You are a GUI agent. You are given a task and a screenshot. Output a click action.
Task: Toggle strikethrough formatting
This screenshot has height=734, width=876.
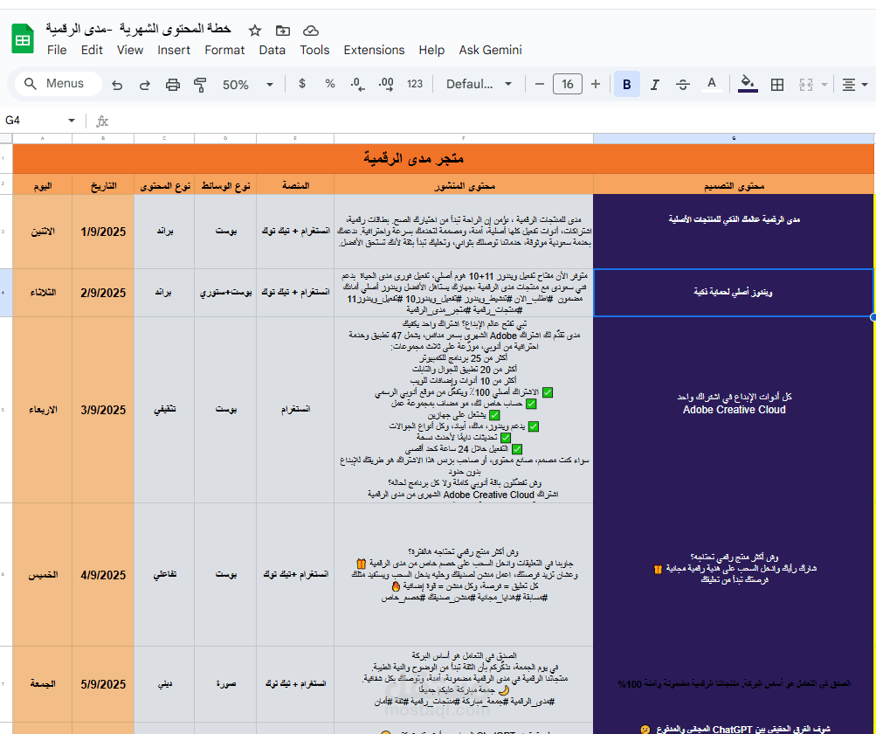click(683, 85)
